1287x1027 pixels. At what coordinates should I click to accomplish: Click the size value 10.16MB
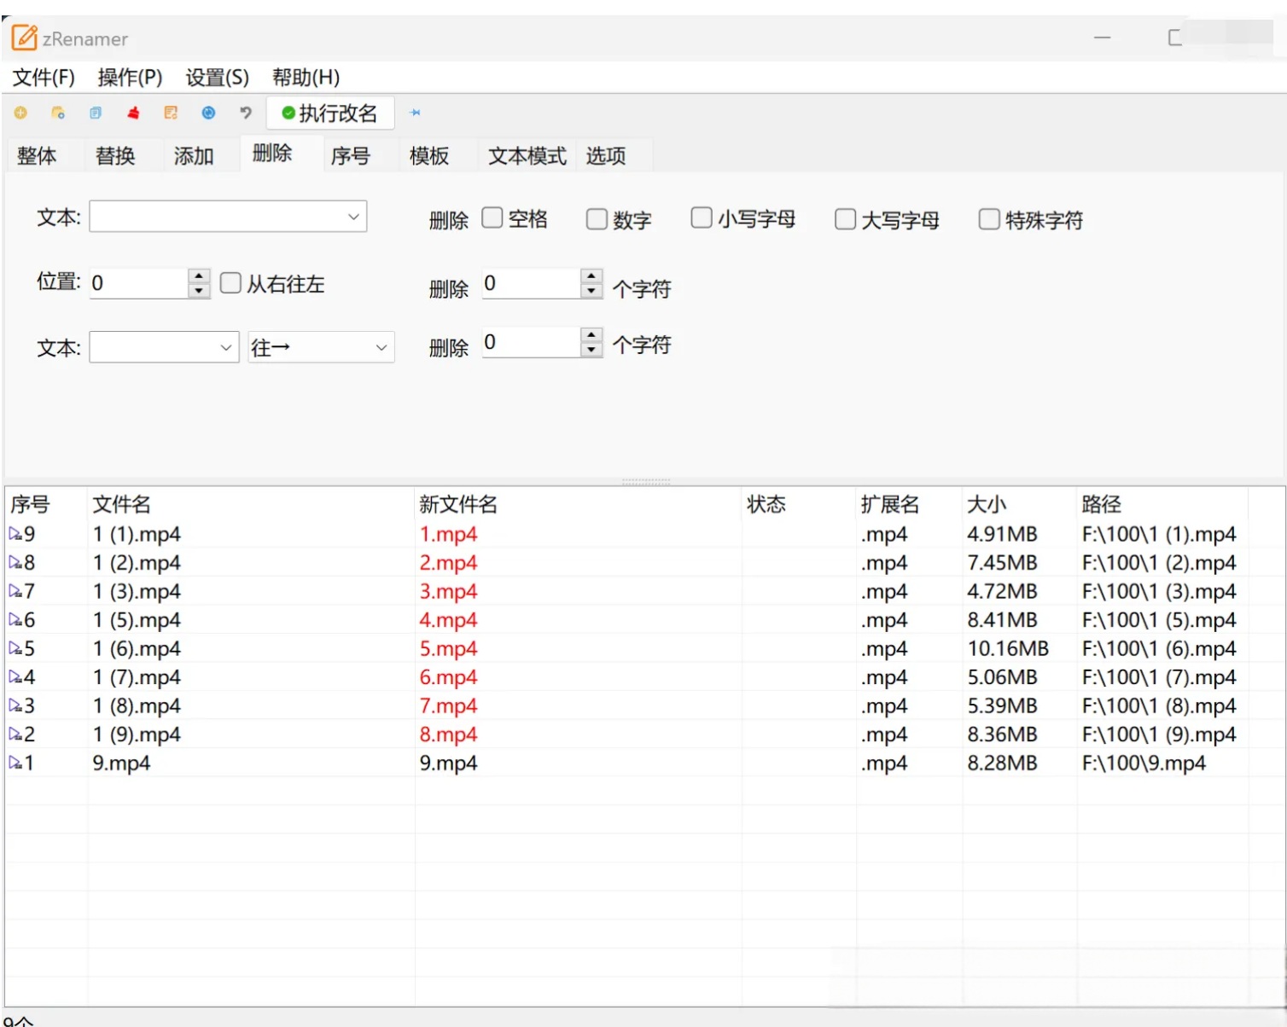pyautogui.click(x=1008, y=648)
